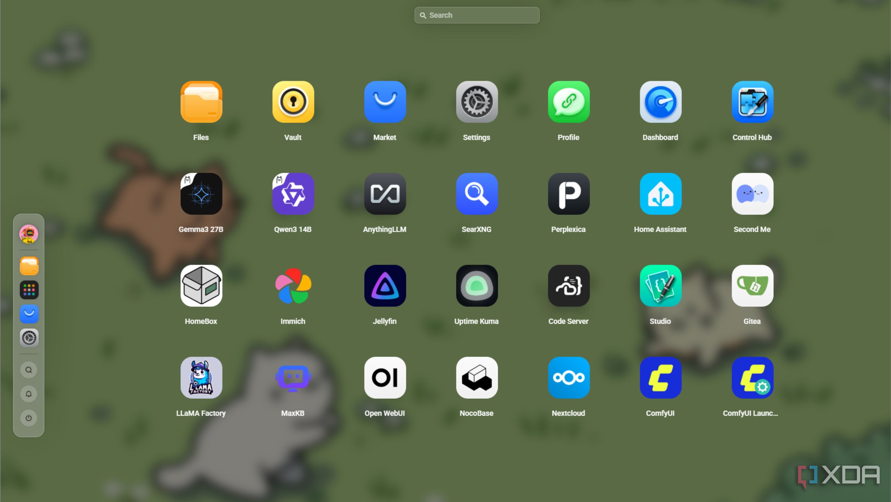Open the Settings app in the launcher grid

click(477, 102)
